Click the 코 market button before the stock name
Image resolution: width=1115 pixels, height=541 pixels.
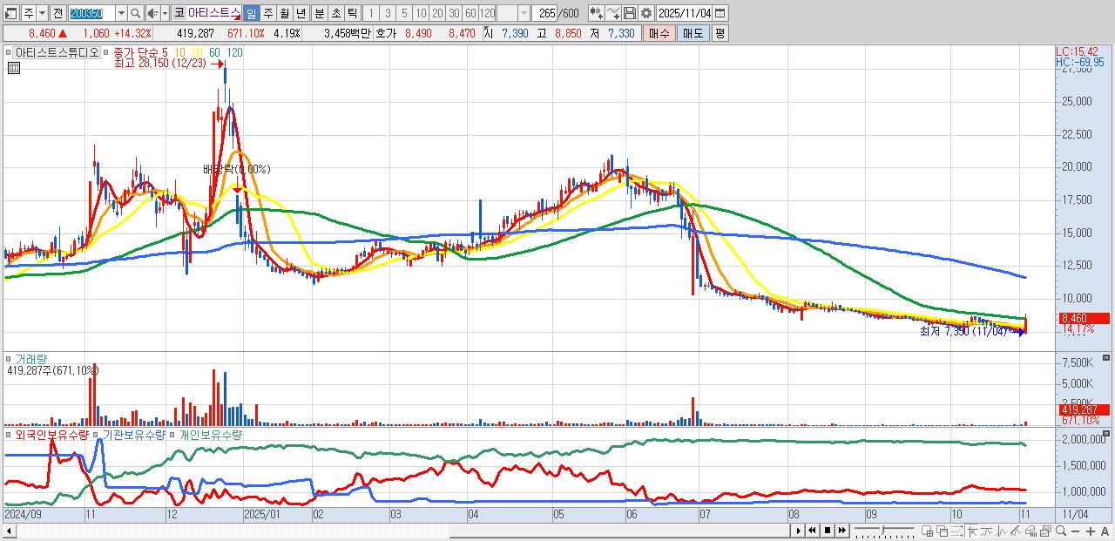pos(179,13)
